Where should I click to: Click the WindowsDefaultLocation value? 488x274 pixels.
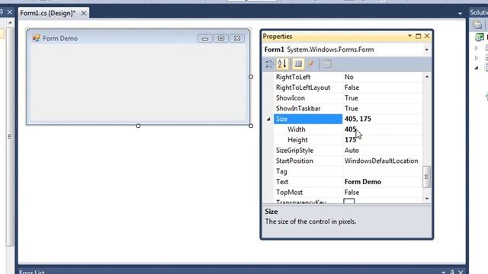(x=381, y=161)
